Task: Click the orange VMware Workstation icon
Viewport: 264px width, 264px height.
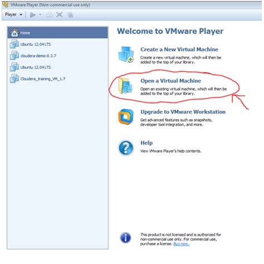Action: click(x=126, y=117)
